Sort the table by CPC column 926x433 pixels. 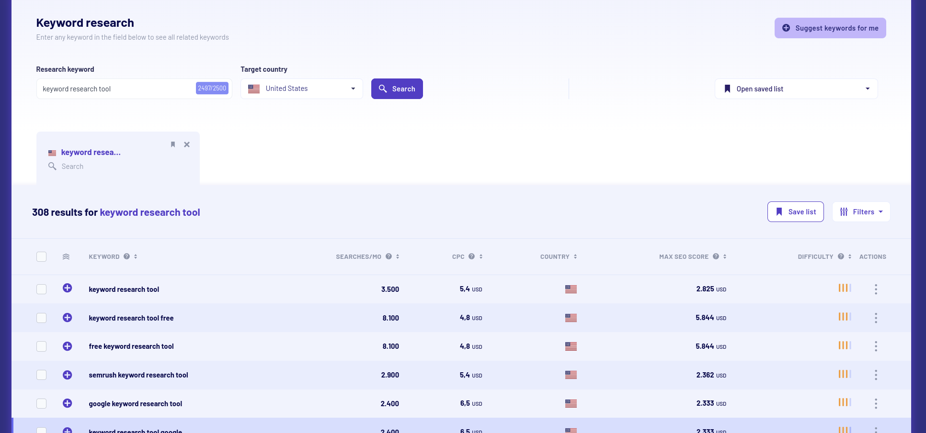point(481,257)
